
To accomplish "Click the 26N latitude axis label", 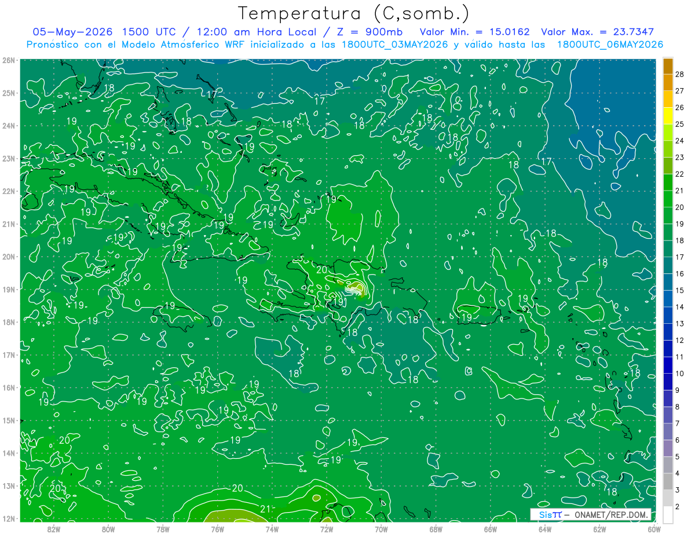I will (9, 60).
